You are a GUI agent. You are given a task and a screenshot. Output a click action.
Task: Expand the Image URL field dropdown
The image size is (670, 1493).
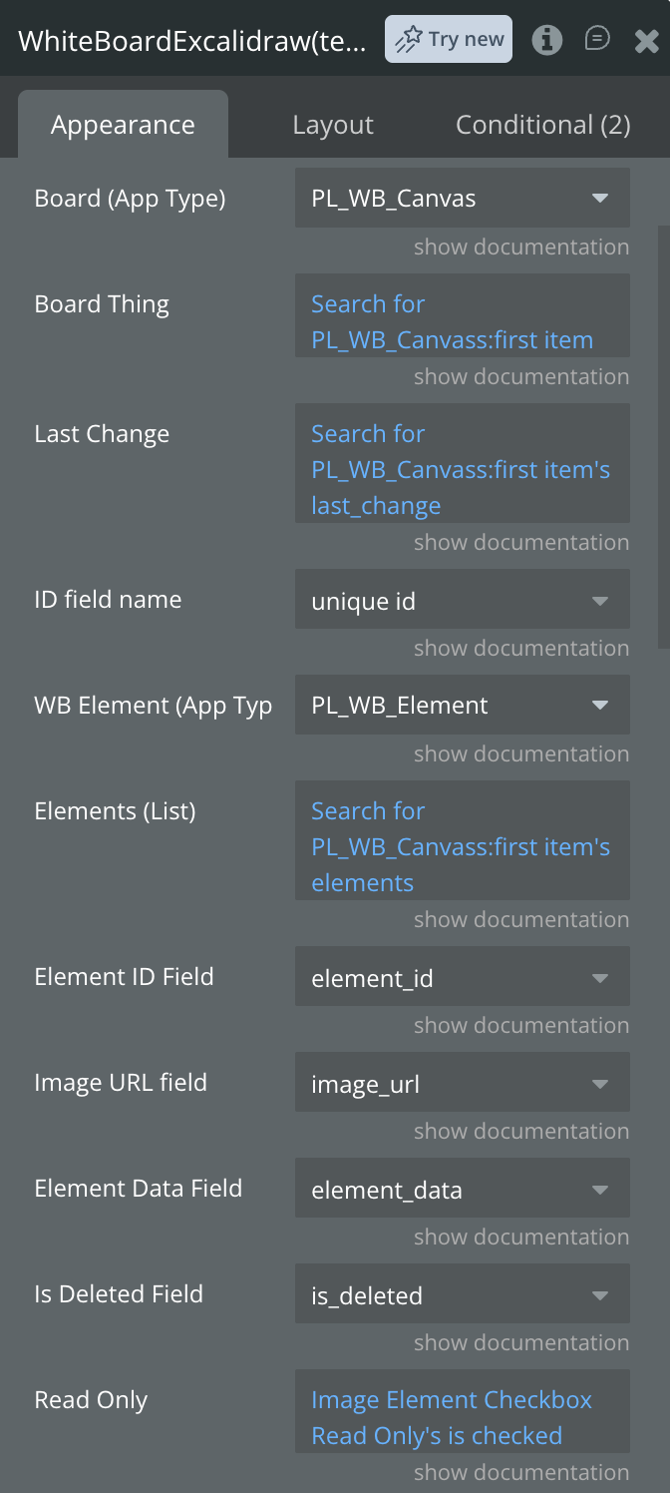click(x=463, y=1083)
